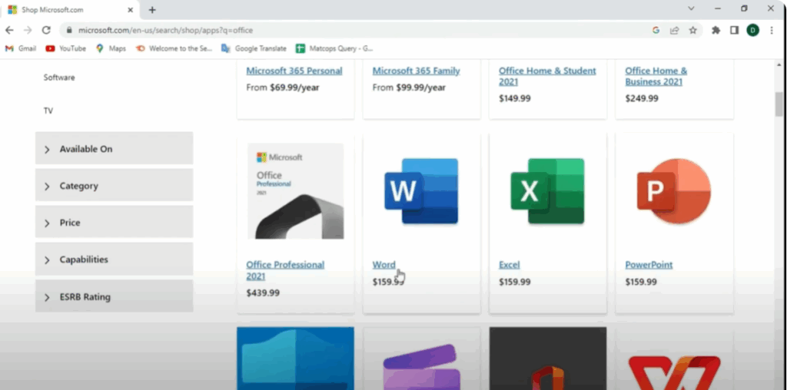Click the From $69.99/year price text
787x390 pixels.
(x=283, y=88)
